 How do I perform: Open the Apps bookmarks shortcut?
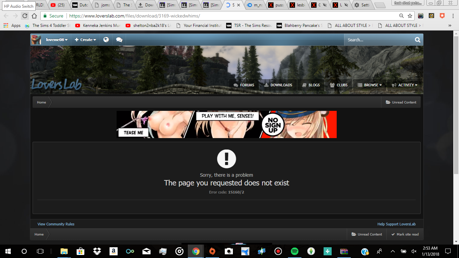coord(12,26)
